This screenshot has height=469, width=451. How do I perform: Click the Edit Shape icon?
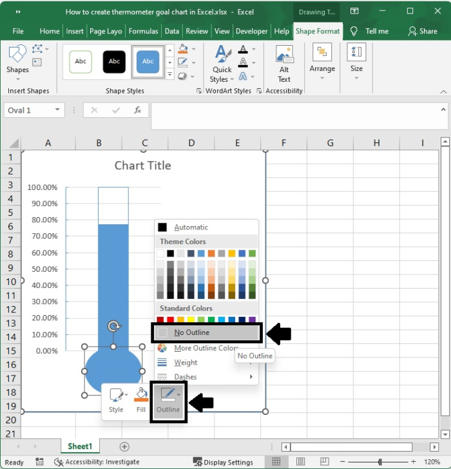(37, 49)
